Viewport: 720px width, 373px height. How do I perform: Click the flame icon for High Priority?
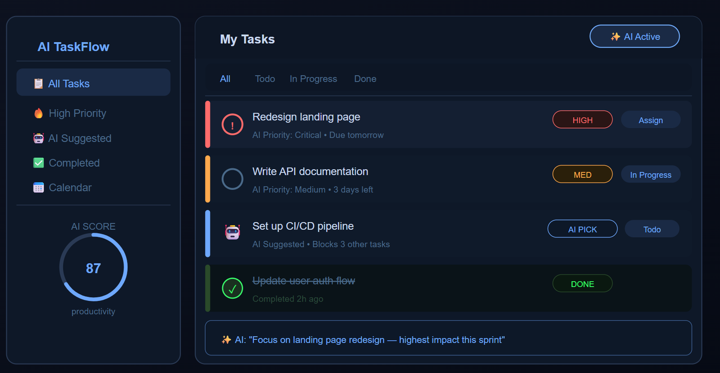[x=39, y=113]
